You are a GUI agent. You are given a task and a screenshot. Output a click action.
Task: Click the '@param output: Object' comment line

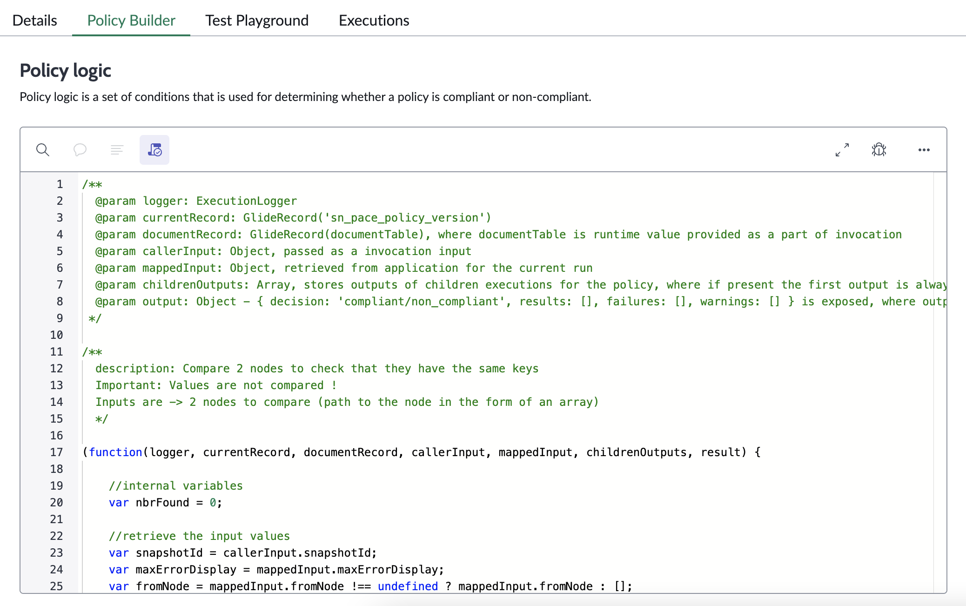tap(521, 302)
